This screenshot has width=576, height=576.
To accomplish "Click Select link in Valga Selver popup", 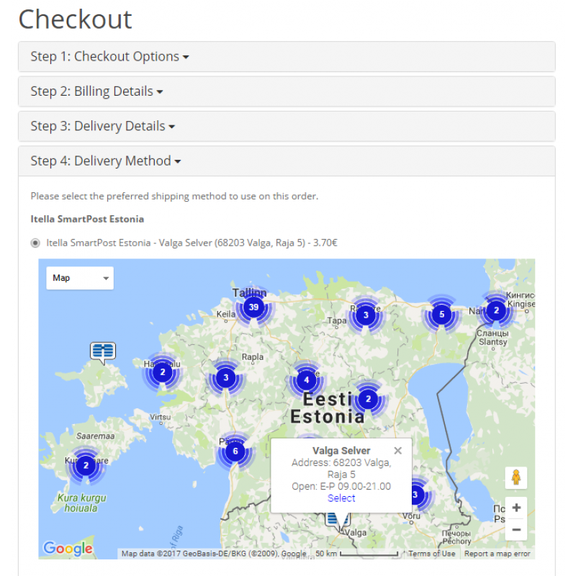I will (341, 498).
